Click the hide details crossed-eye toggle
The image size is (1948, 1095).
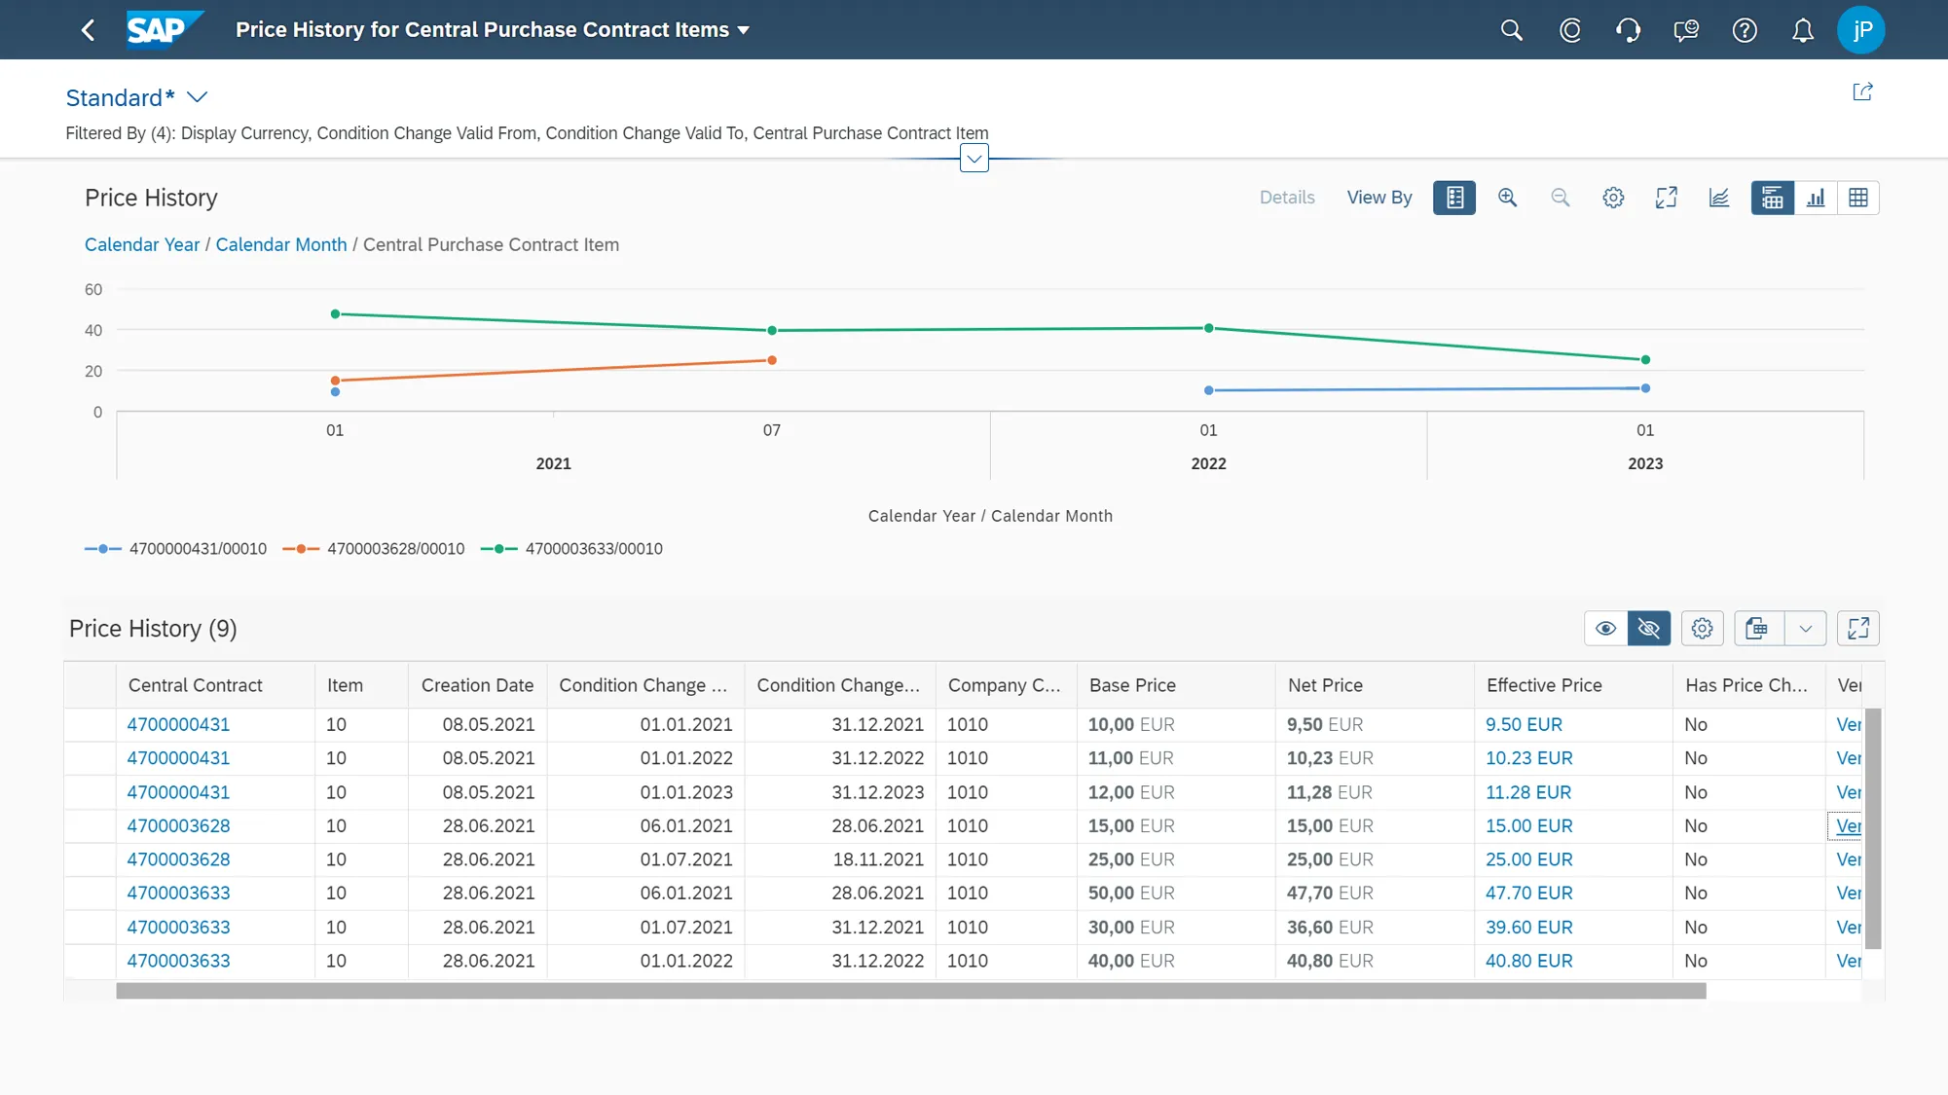(1649, 629)
